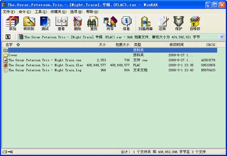Screen dimensions: 227x156
Task: Open the 选项(N) menu
Action: pos(76,12)
